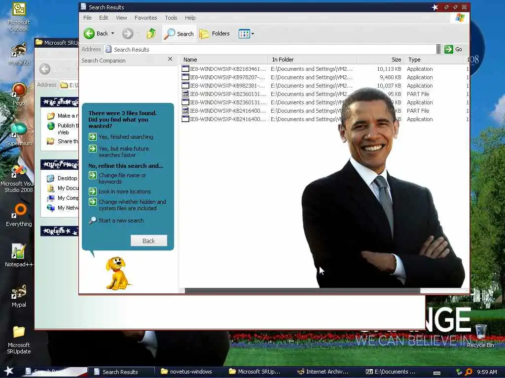The height and width of the screenshot is (378, 505).
Task: Expand Details section in Microsoft SRUpdate window
Action: pyautogui.click(x=60, y=231)
